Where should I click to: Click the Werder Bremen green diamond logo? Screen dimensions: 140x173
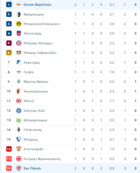19,81
